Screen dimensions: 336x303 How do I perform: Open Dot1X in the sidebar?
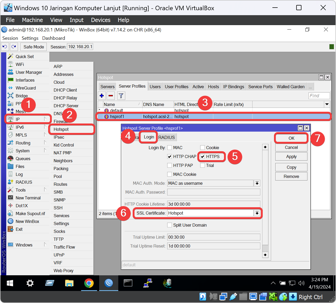[x=21, y=206]
